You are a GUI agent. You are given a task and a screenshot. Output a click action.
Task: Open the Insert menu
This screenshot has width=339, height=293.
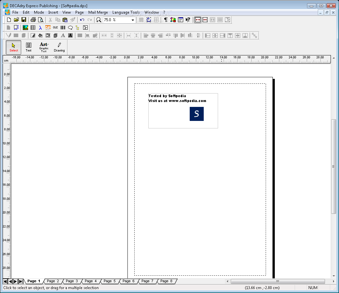pos(53,12)
